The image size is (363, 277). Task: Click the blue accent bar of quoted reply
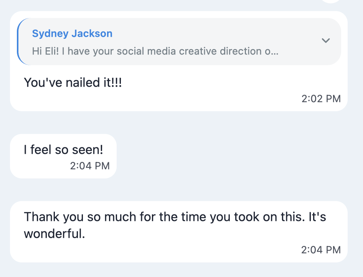pos(18,41)
